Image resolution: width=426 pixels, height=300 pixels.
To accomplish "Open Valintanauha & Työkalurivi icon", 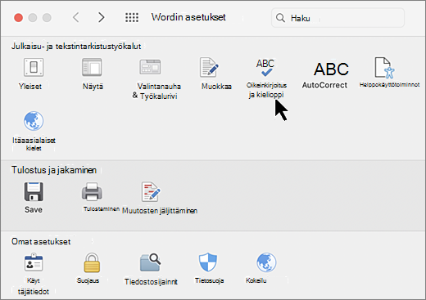I will (150, 67).
